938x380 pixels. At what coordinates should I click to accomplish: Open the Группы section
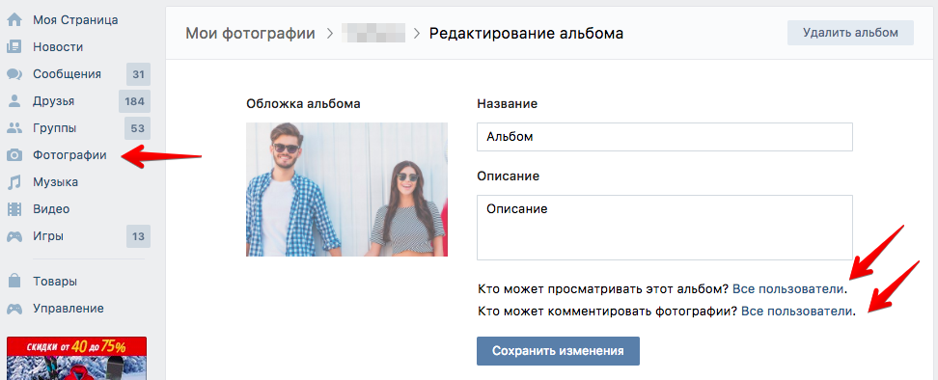tap(54, 128)
